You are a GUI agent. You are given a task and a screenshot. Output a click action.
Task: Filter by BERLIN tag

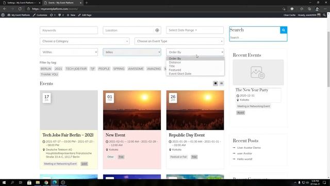click(46, 69)
